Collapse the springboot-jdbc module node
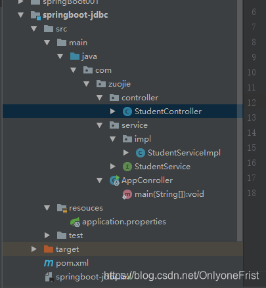 [x=21, y=15]
